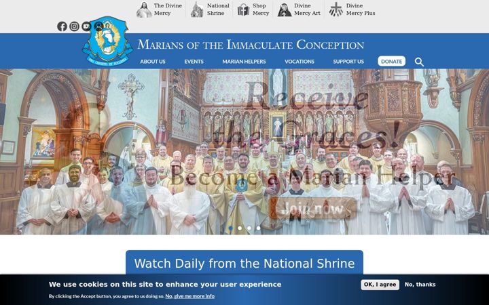Open the About Us menu
Viewport: 489px width, 305px height.
pos(153,62)
